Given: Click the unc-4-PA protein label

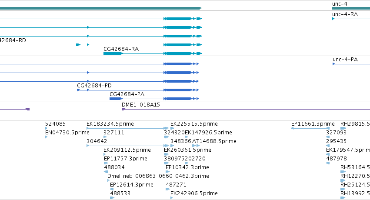Looking at the screenshot, I should [x=345, y=60].
